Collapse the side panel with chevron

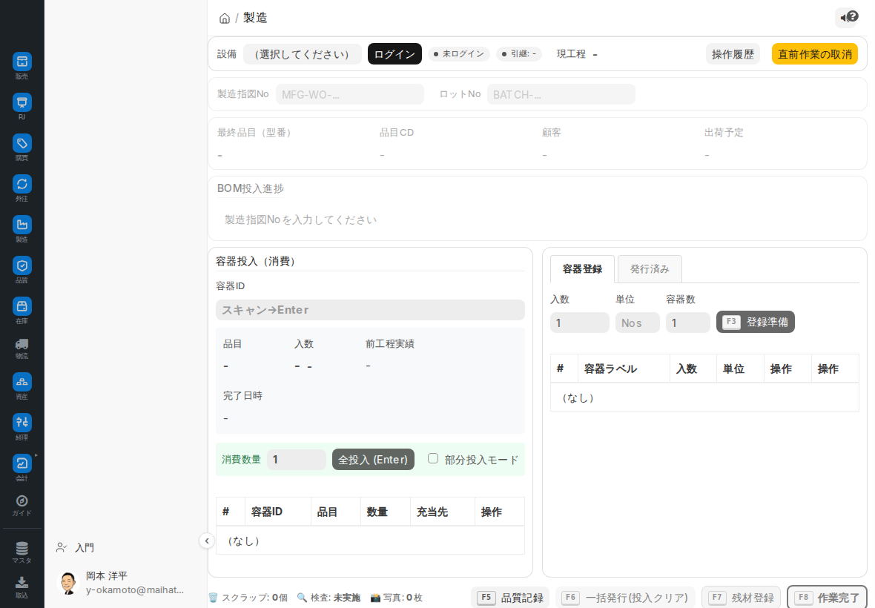(206, 541)
